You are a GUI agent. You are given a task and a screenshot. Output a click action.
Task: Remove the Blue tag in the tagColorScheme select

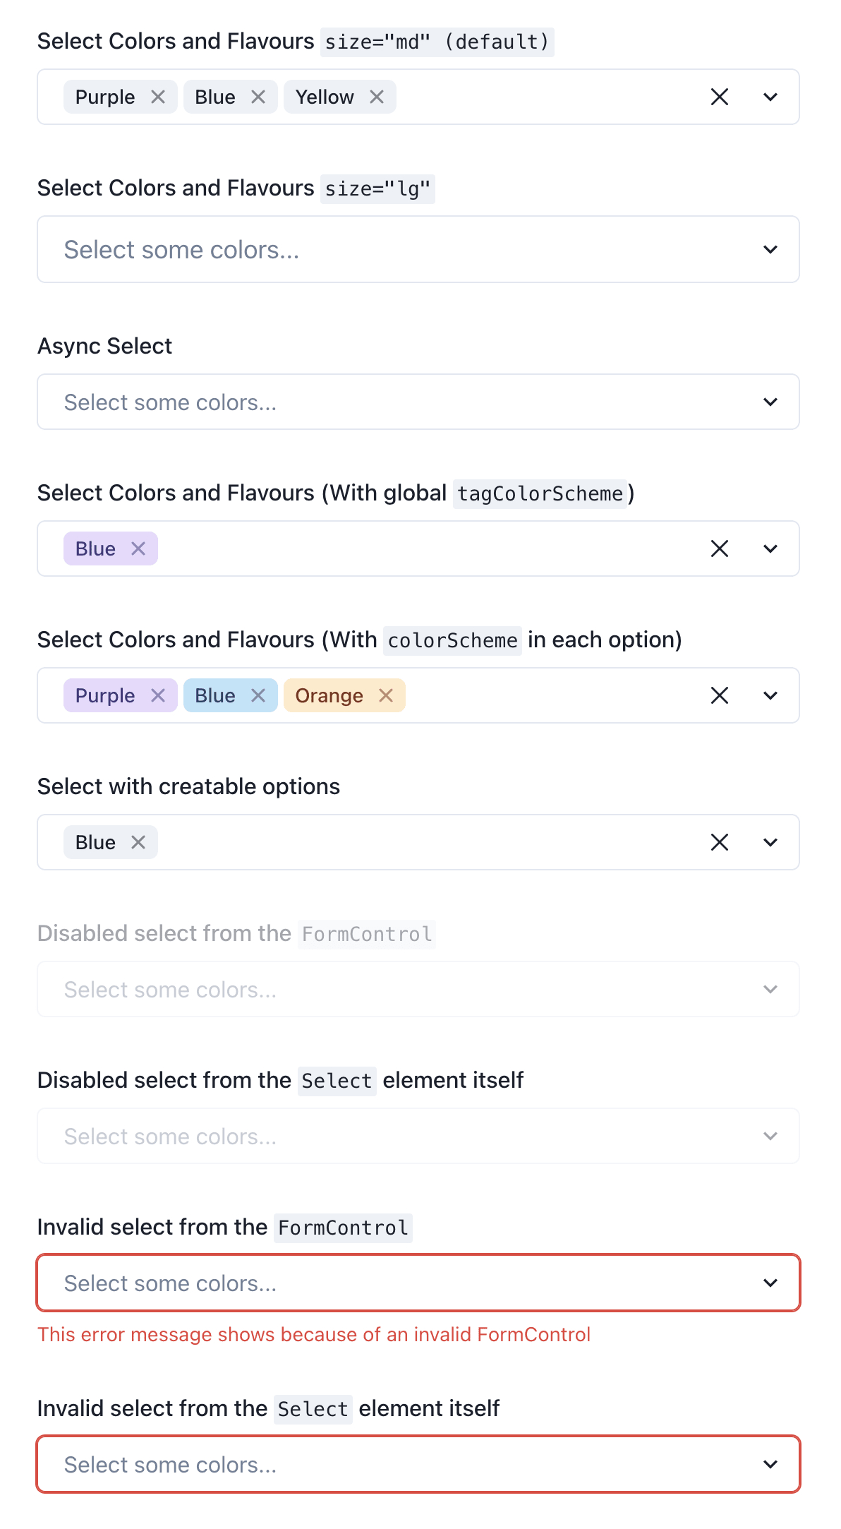(x=139, y=548)
